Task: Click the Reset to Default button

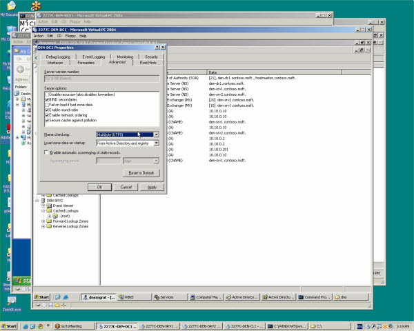Action: point(142,172)
